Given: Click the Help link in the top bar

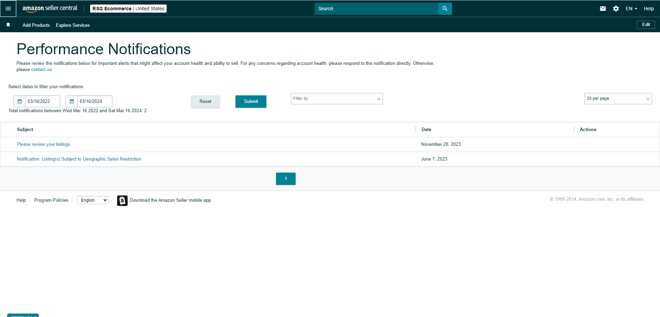Looking at the screenshot, I should click(649, 9).
